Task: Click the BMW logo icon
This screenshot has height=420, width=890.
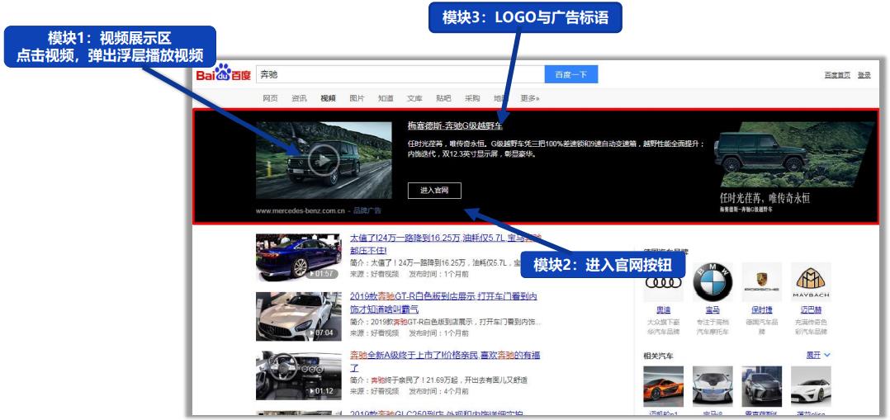Action: (712, 281)
